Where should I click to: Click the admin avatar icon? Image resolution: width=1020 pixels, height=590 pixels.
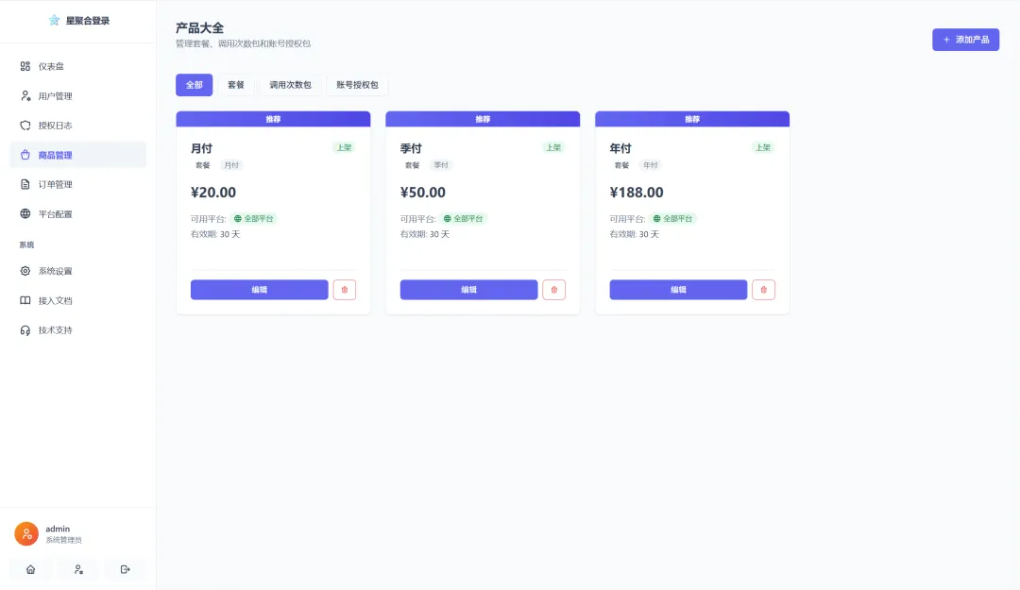click(26, 533)
